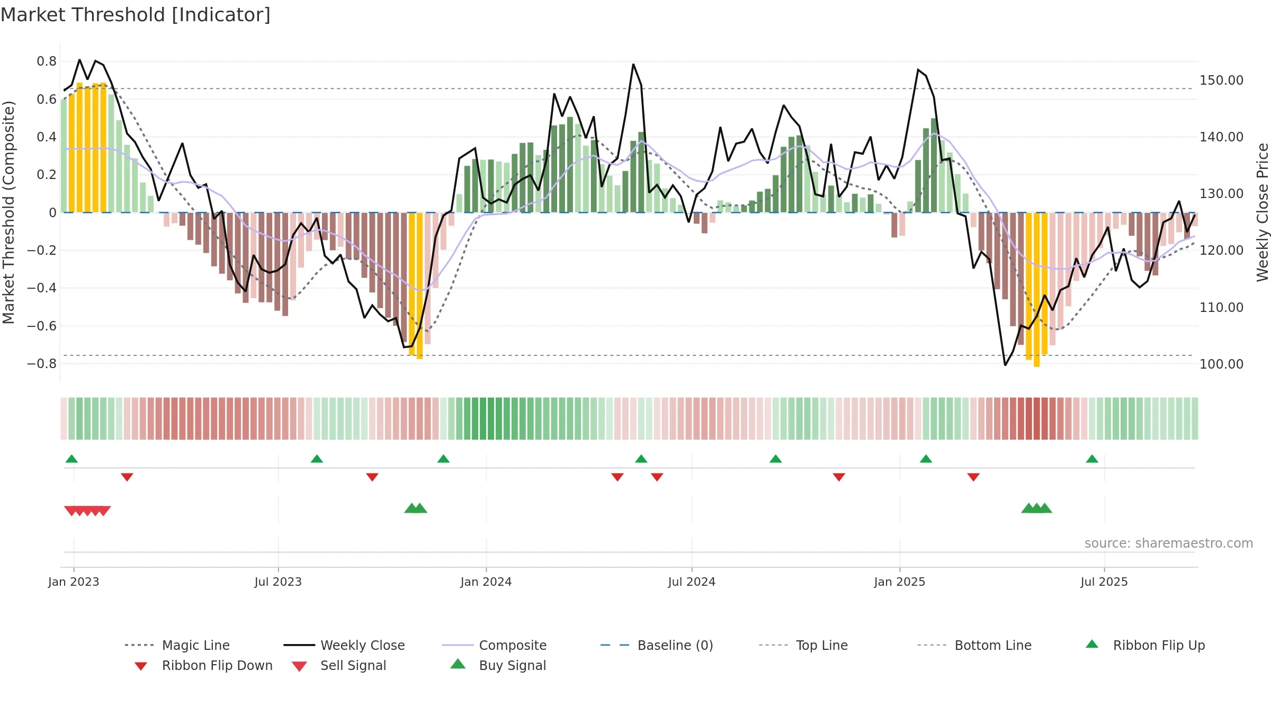
Task: Click the Jul 2025 x-axis label
Action: (x=1104, y=582)
